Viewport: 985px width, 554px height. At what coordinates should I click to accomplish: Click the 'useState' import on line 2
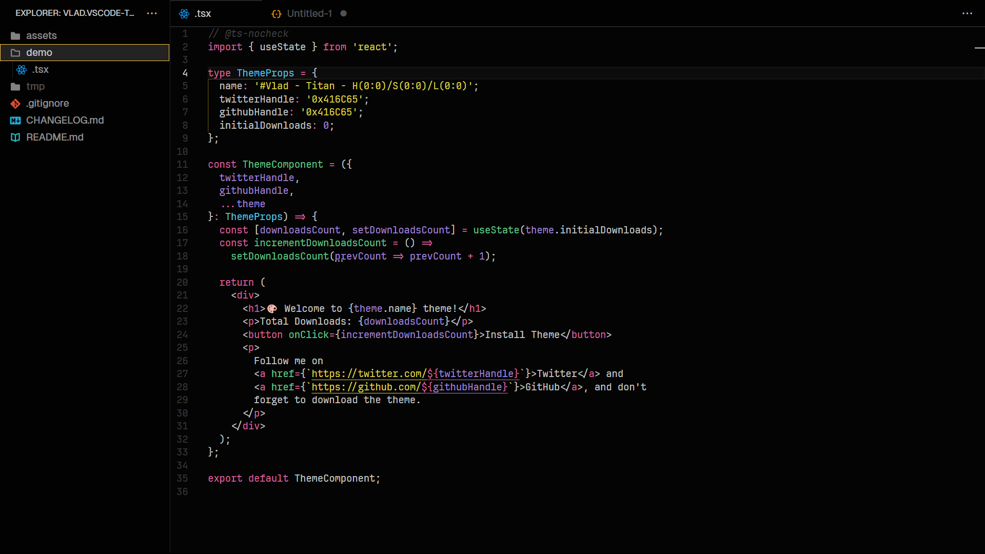283,47
